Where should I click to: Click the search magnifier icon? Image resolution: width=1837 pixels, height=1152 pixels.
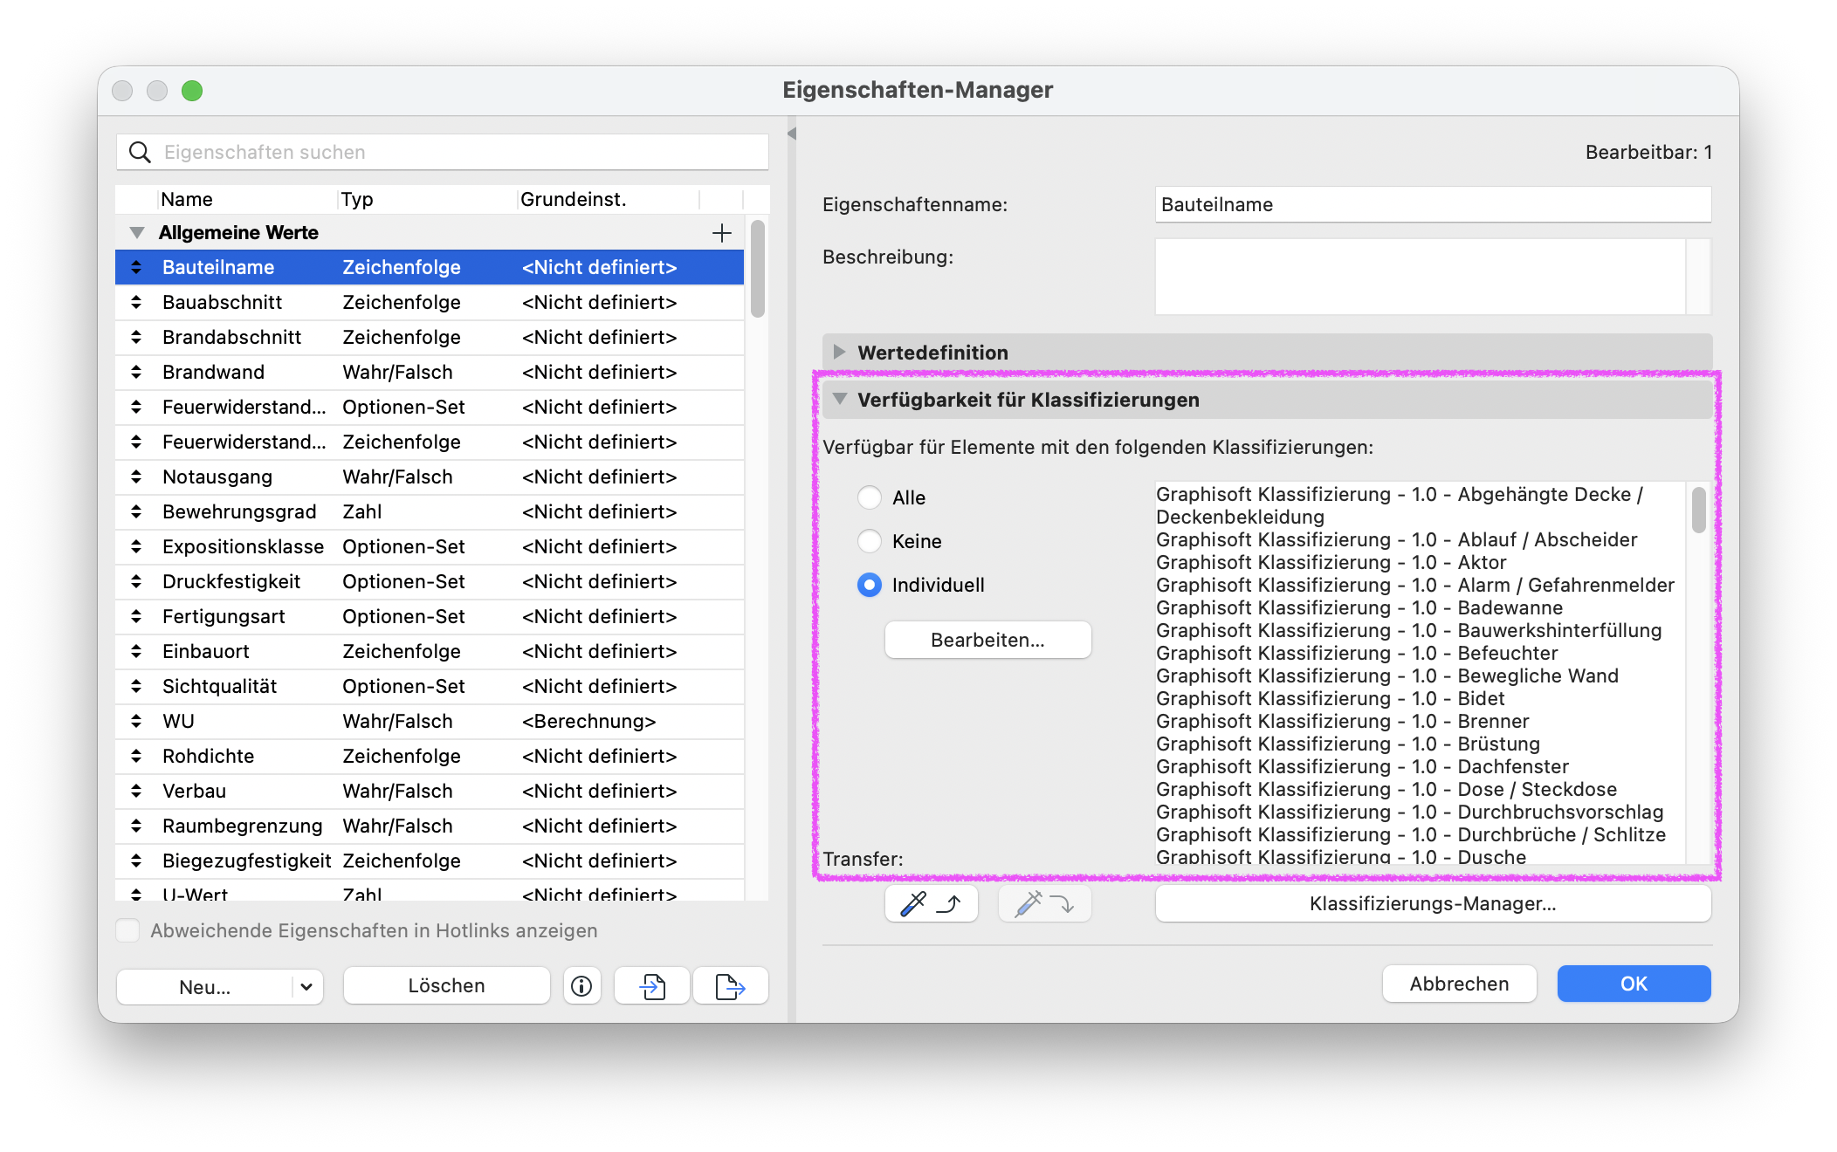click(x=140, y=152)
